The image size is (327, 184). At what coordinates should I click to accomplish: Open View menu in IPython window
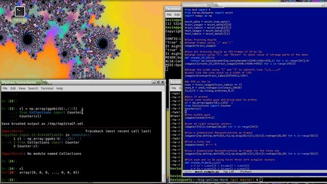point(22,88)
